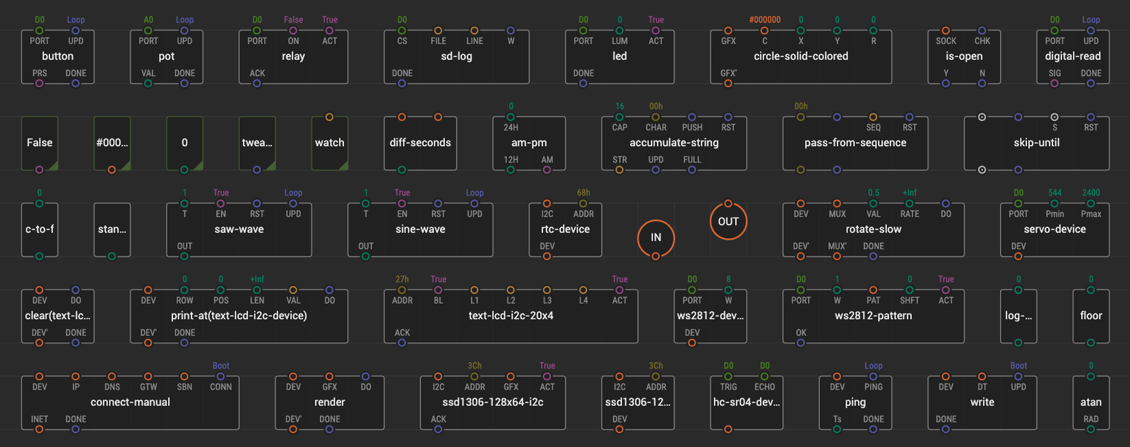Screen dimensions: 1130x447
Task: Click the Pmin input pin on servo-device
Action: 1054,203
